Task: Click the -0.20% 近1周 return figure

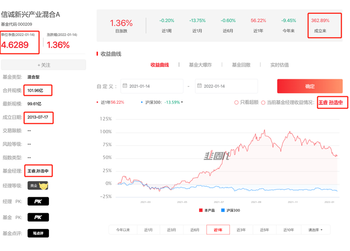Action: tap(166, 20)
